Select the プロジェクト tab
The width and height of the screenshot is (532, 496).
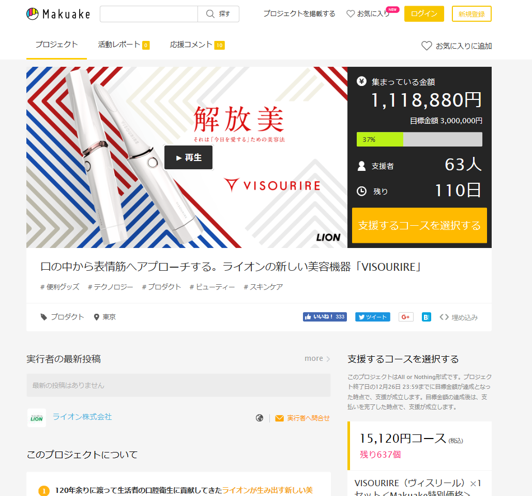pos(57,45)
